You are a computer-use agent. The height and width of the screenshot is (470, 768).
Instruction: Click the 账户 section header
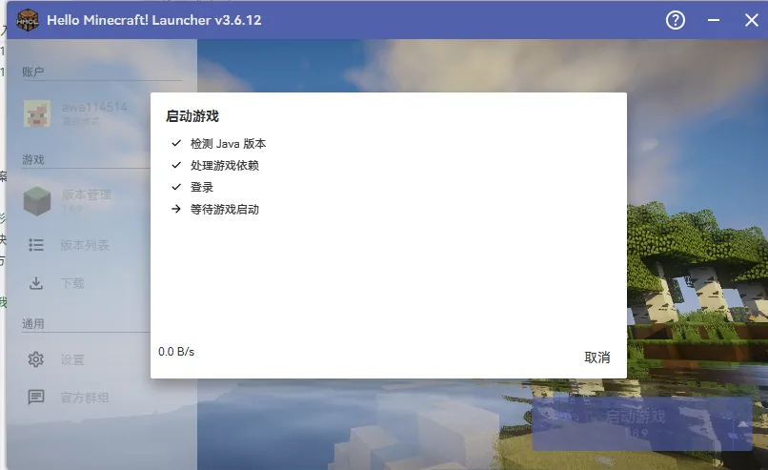[32, 72]
